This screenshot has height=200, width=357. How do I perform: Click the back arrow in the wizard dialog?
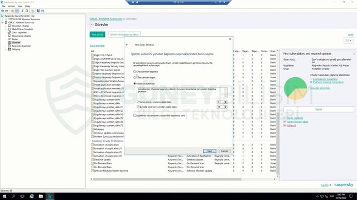127,44
